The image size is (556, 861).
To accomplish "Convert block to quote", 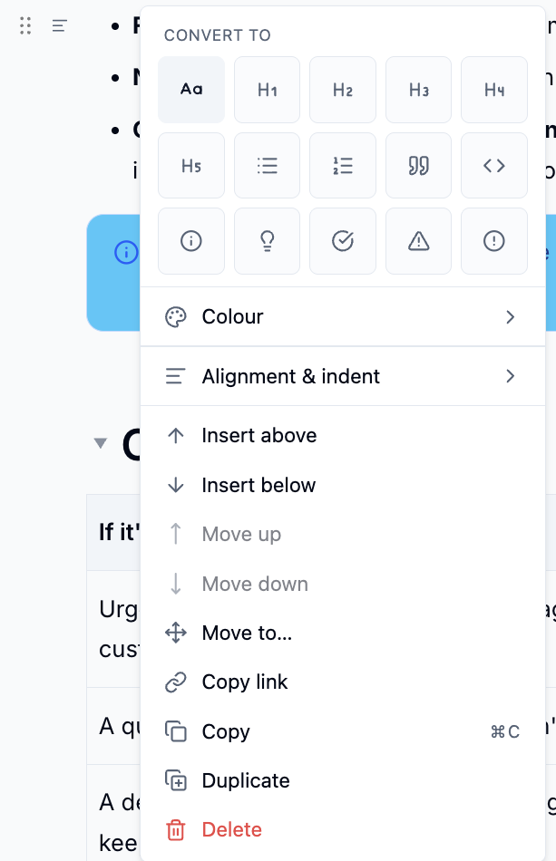I will pyautogui.click(x=419, y=165).
